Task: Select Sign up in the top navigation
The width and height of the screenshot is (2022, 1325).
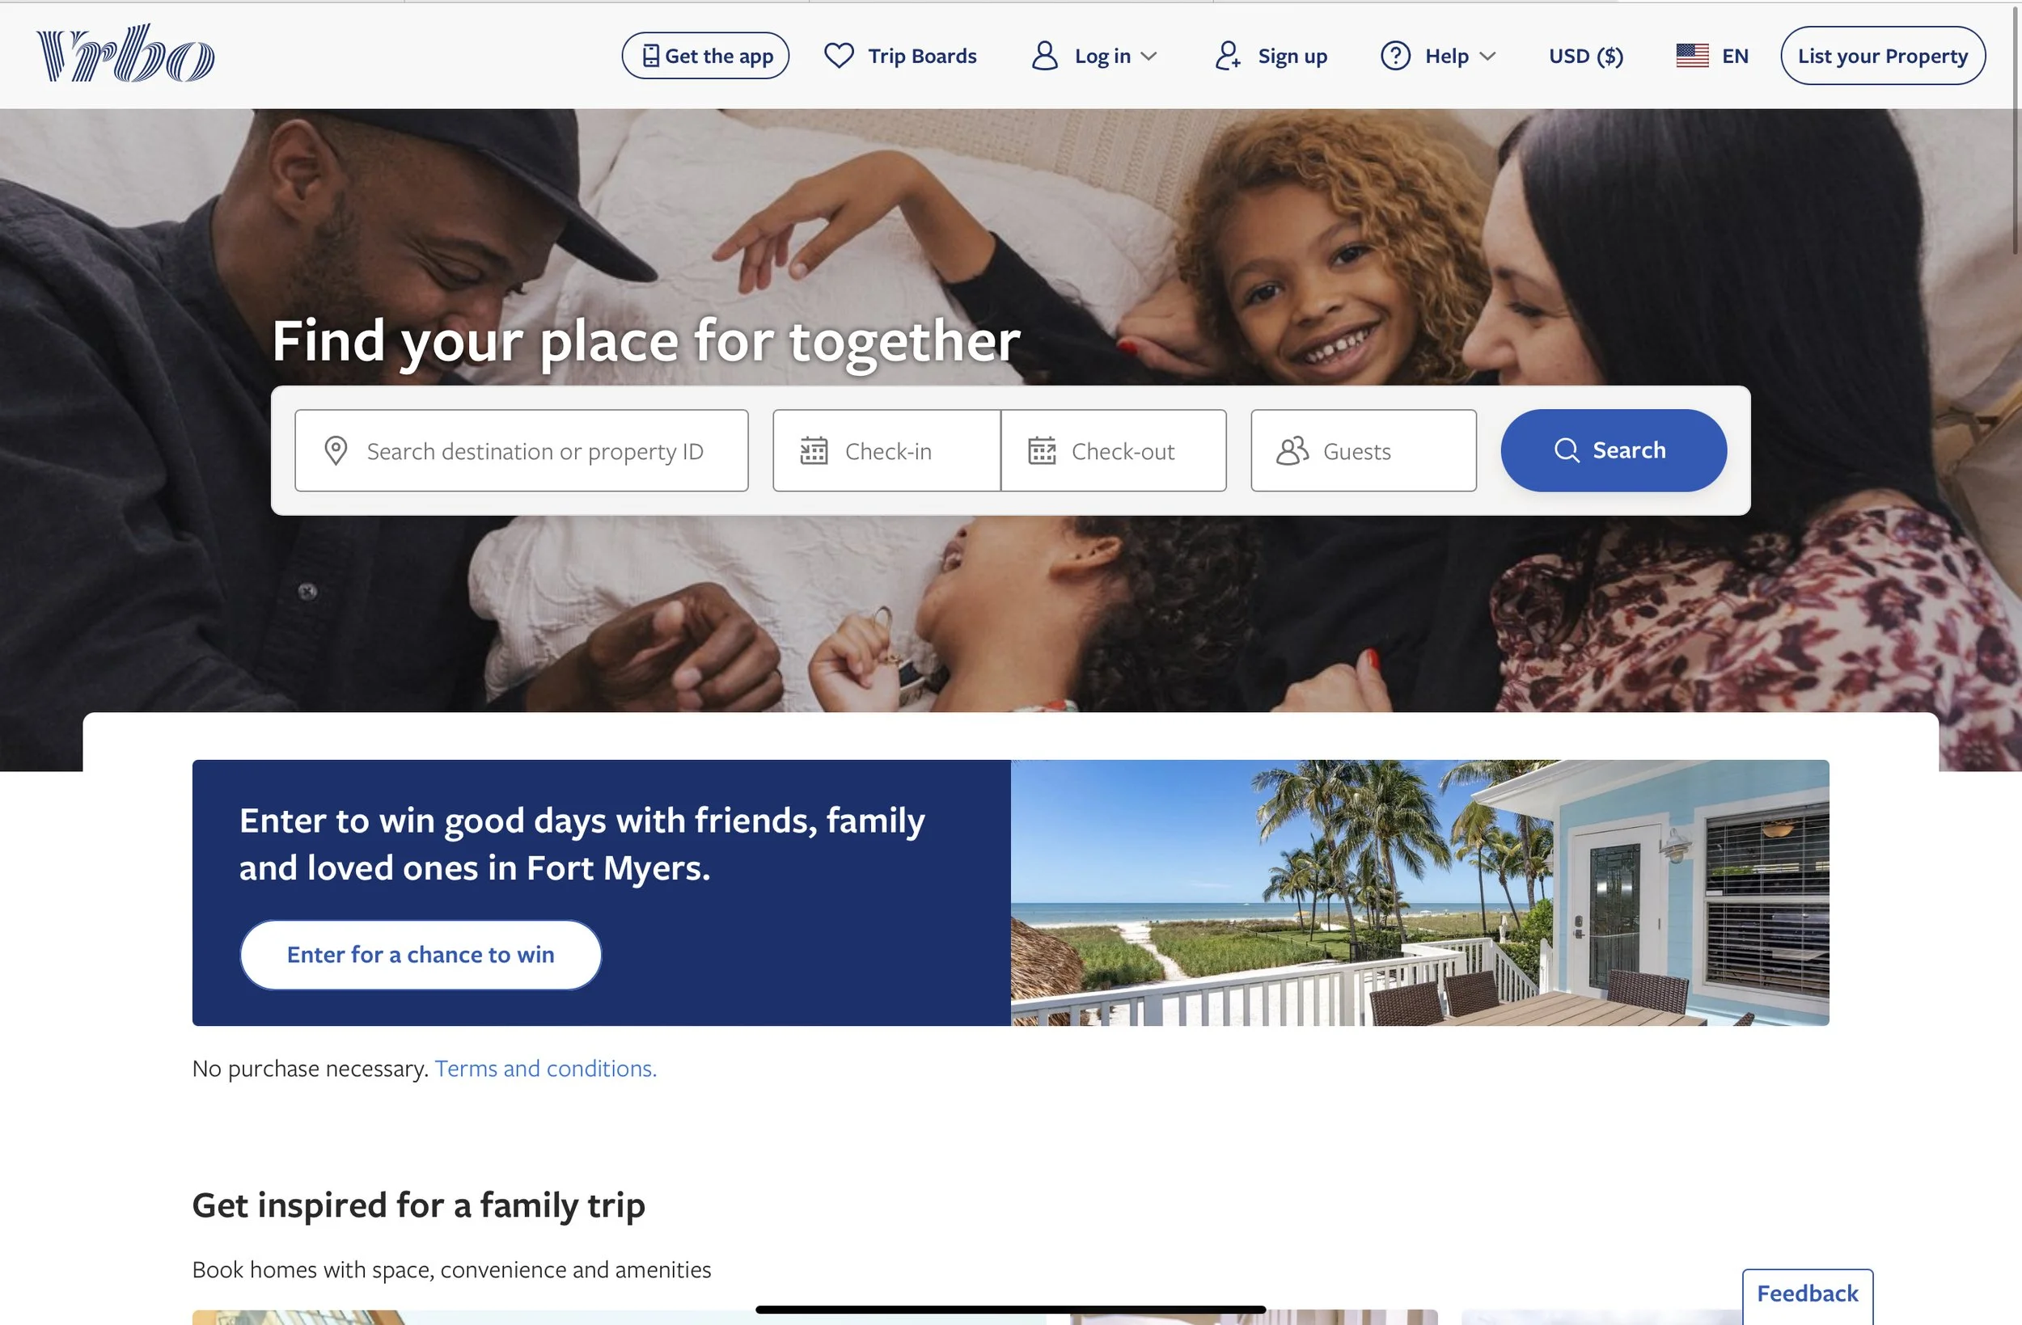Action: (1271, 56)
